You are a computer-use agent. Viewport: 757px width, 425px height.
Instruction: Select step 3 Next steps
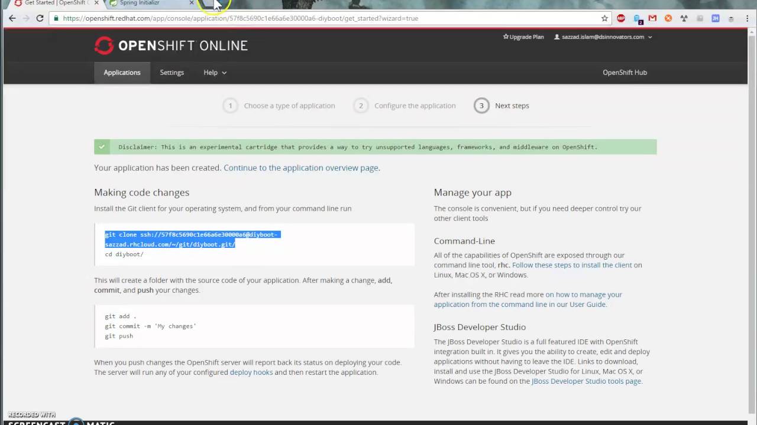pos(502,106)
